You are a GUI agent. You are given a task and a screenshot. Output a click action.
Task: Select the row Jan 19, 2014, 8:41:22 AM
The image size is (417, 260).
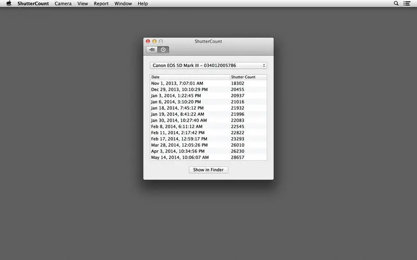[208, 114]
